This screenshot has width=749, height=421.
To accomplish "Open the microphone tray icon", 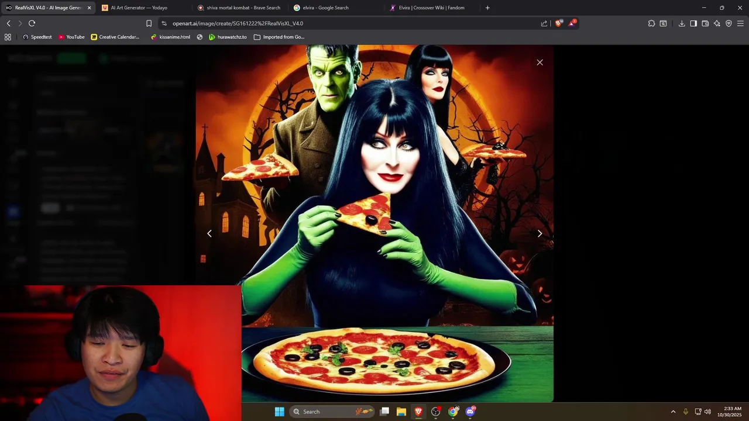I will (685, 412).
